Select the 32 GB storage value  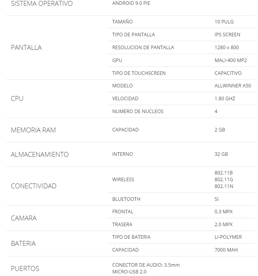[x=221, y=154]
